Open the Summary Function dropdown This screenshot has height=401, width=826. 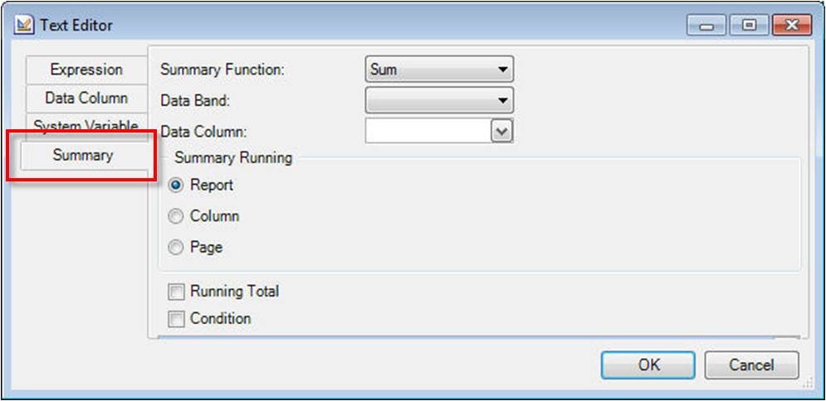click(439, 70)
